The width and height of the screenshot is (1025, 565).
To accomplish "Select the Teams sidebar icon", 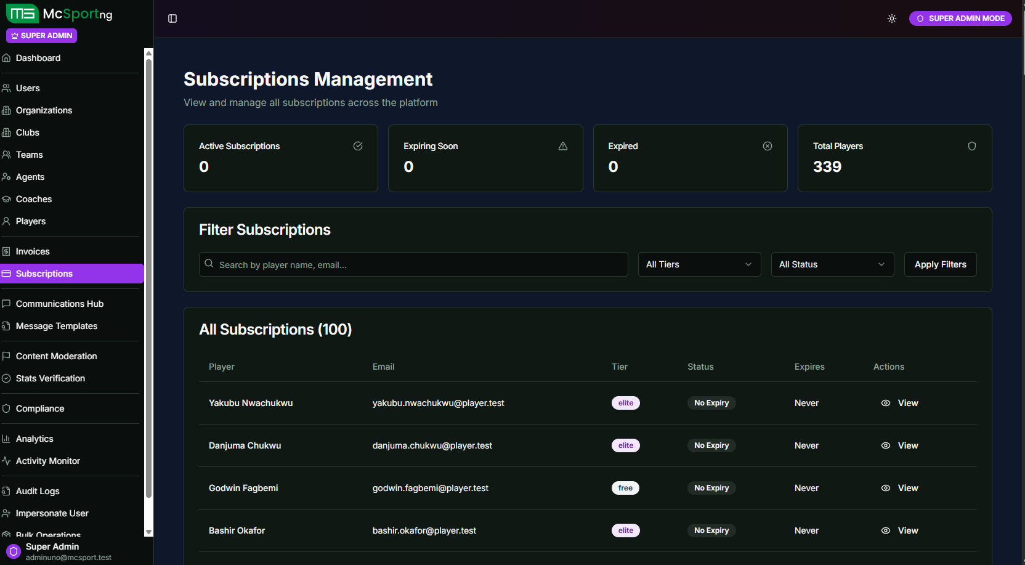I will click(x=6, y=155).
